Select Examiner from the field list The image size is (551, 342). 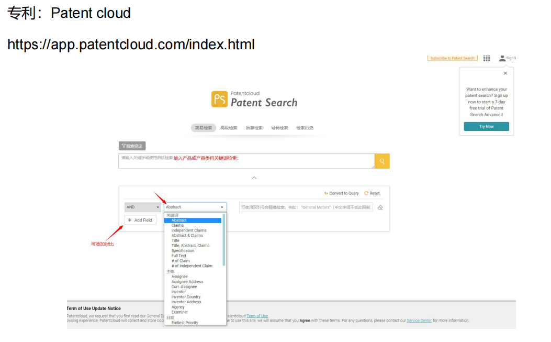[179, 312]
